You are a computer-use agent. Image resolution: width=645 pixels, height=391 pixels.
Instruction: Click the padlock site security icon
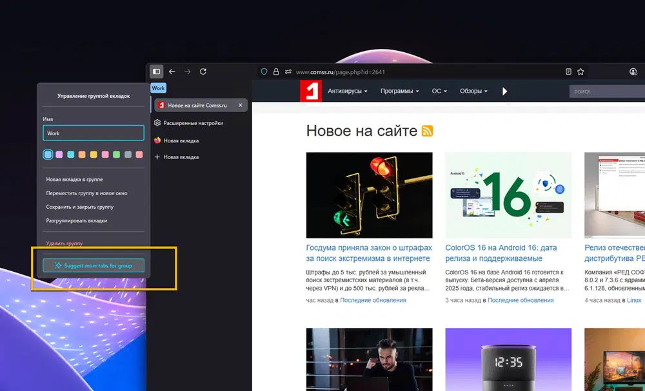click(276, 72)
